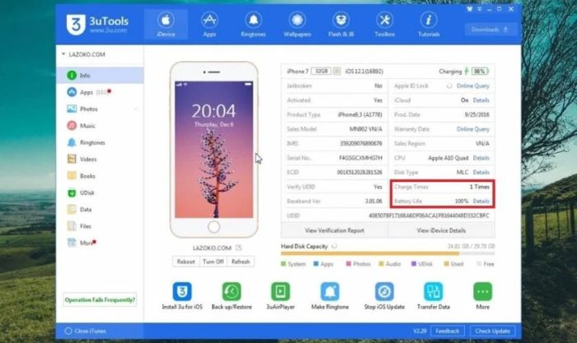577x343 pixels.
Task: Open More in the sidebar
Action: pos(100,243)
